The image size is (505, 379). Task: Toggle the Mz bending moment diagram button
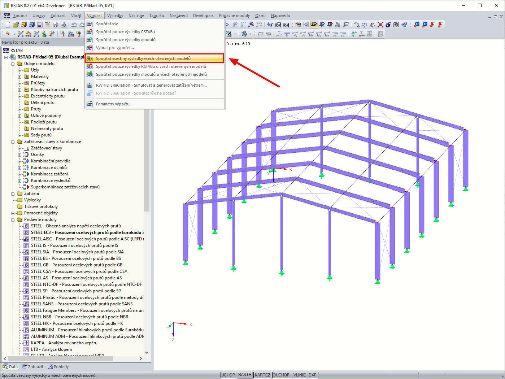tap(327, 34)
